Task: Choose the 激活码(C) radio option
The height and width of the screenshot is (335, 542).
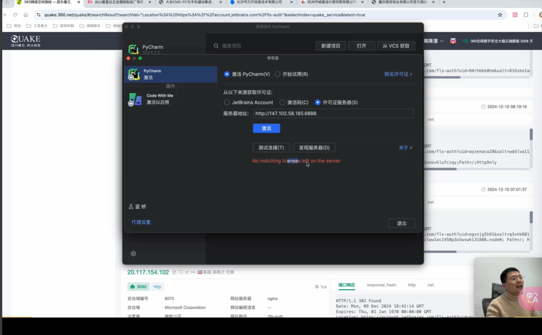Action: point(282,103)
